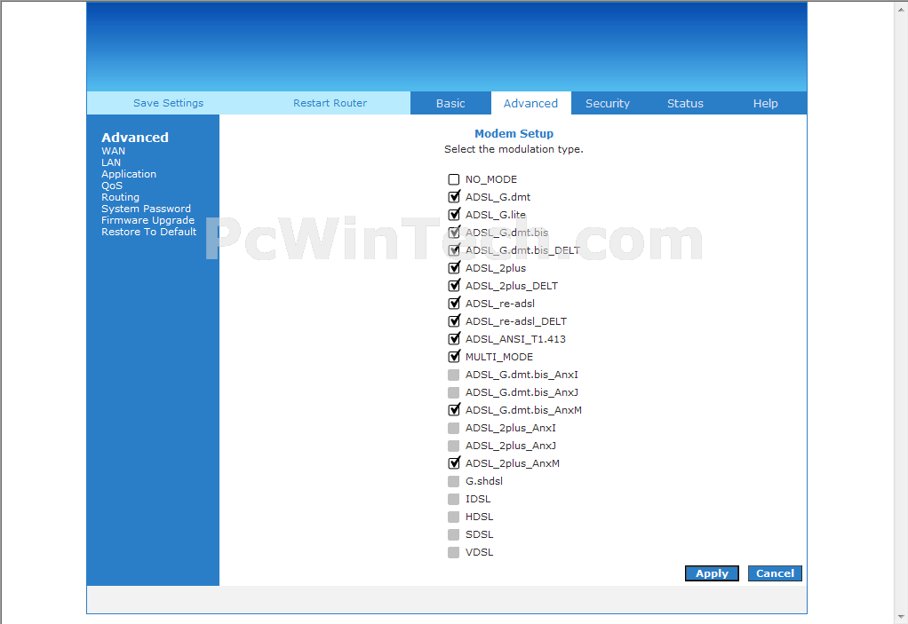Click the G.shdsl checkbox
The image size is (908, 624).
pos(454,481)
